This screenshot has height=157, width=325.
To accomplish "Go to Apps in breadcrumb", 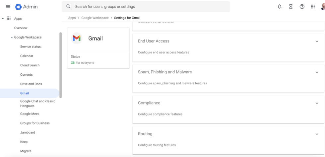I will pyautogui.click(x=72, y=18).
